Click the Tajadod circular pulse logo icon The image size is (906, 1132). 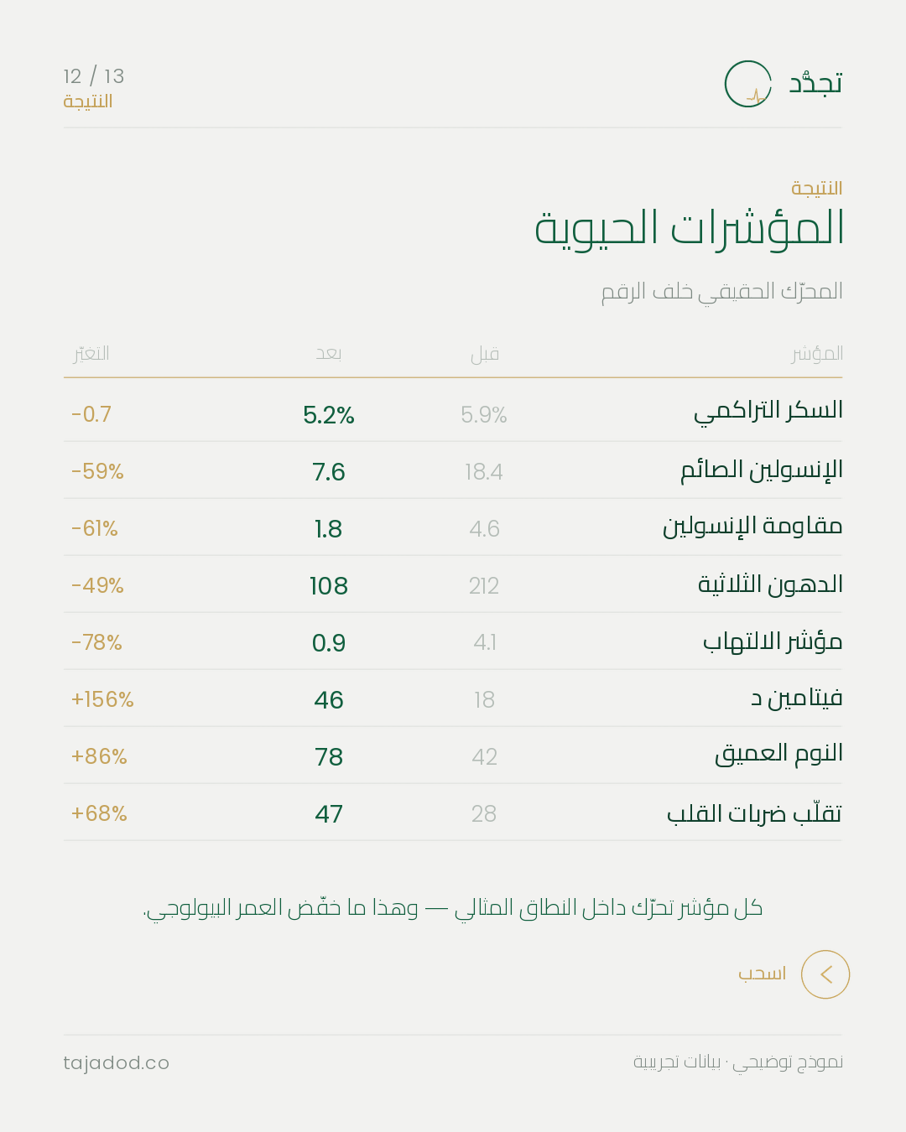[748, 84]
